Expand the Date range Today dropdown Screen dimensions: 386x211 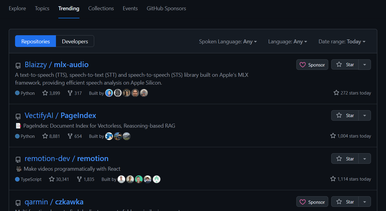[342, 42]
